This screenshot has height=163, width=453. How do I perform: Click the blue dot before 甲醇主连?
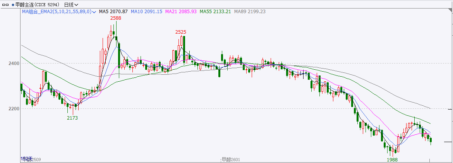coord(12,5)
